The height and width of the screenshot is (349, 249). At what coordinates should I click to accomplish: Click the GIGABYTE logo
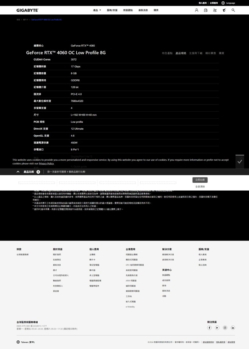27,10
